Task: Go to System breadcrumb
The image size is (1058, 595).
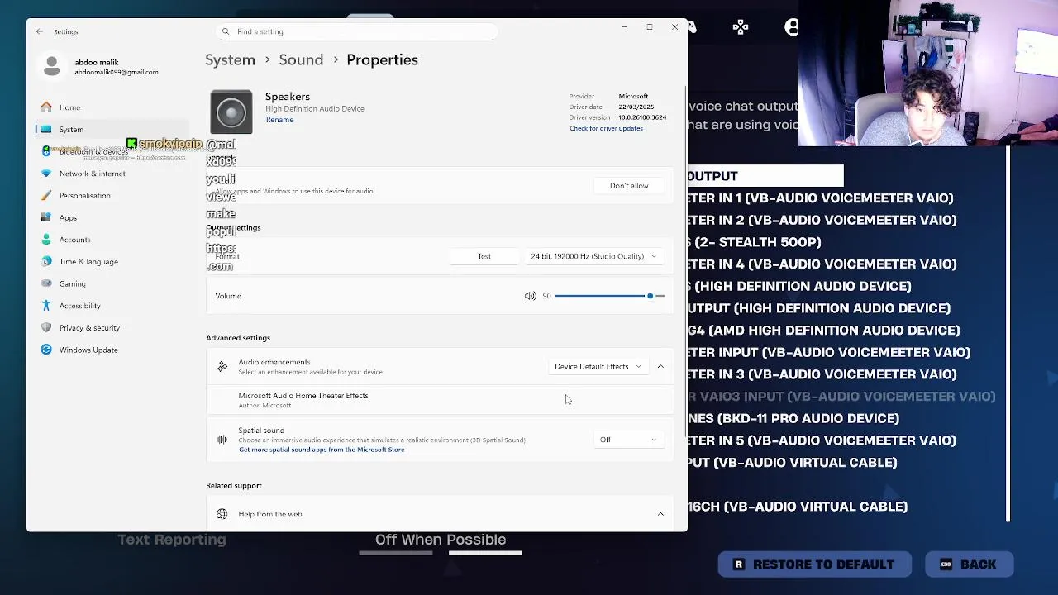Action: pyautogui.click(x=230, y=59)
